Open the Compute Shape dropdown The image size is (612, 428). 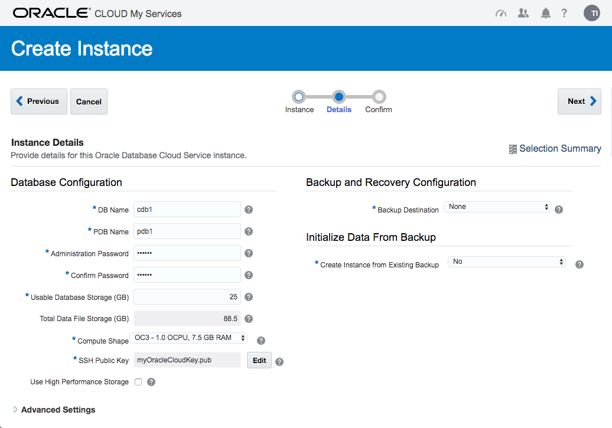(x=189, y=338)
